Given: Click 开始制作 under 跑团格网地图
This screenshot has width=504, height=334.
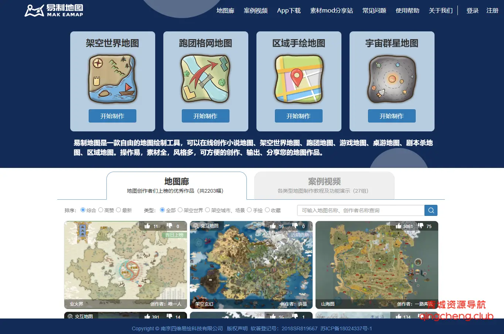Looking at the screenshot, I should pyautogui.click(x=205, y=116).
